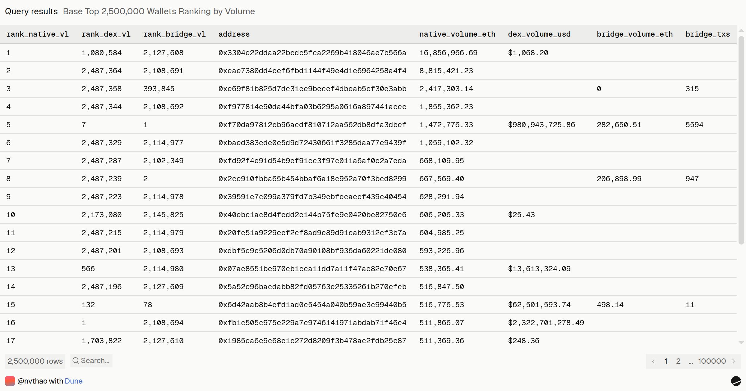Go to previous page with left chevron
This screenshot has height=391, width=746.
tap(653, 361)
